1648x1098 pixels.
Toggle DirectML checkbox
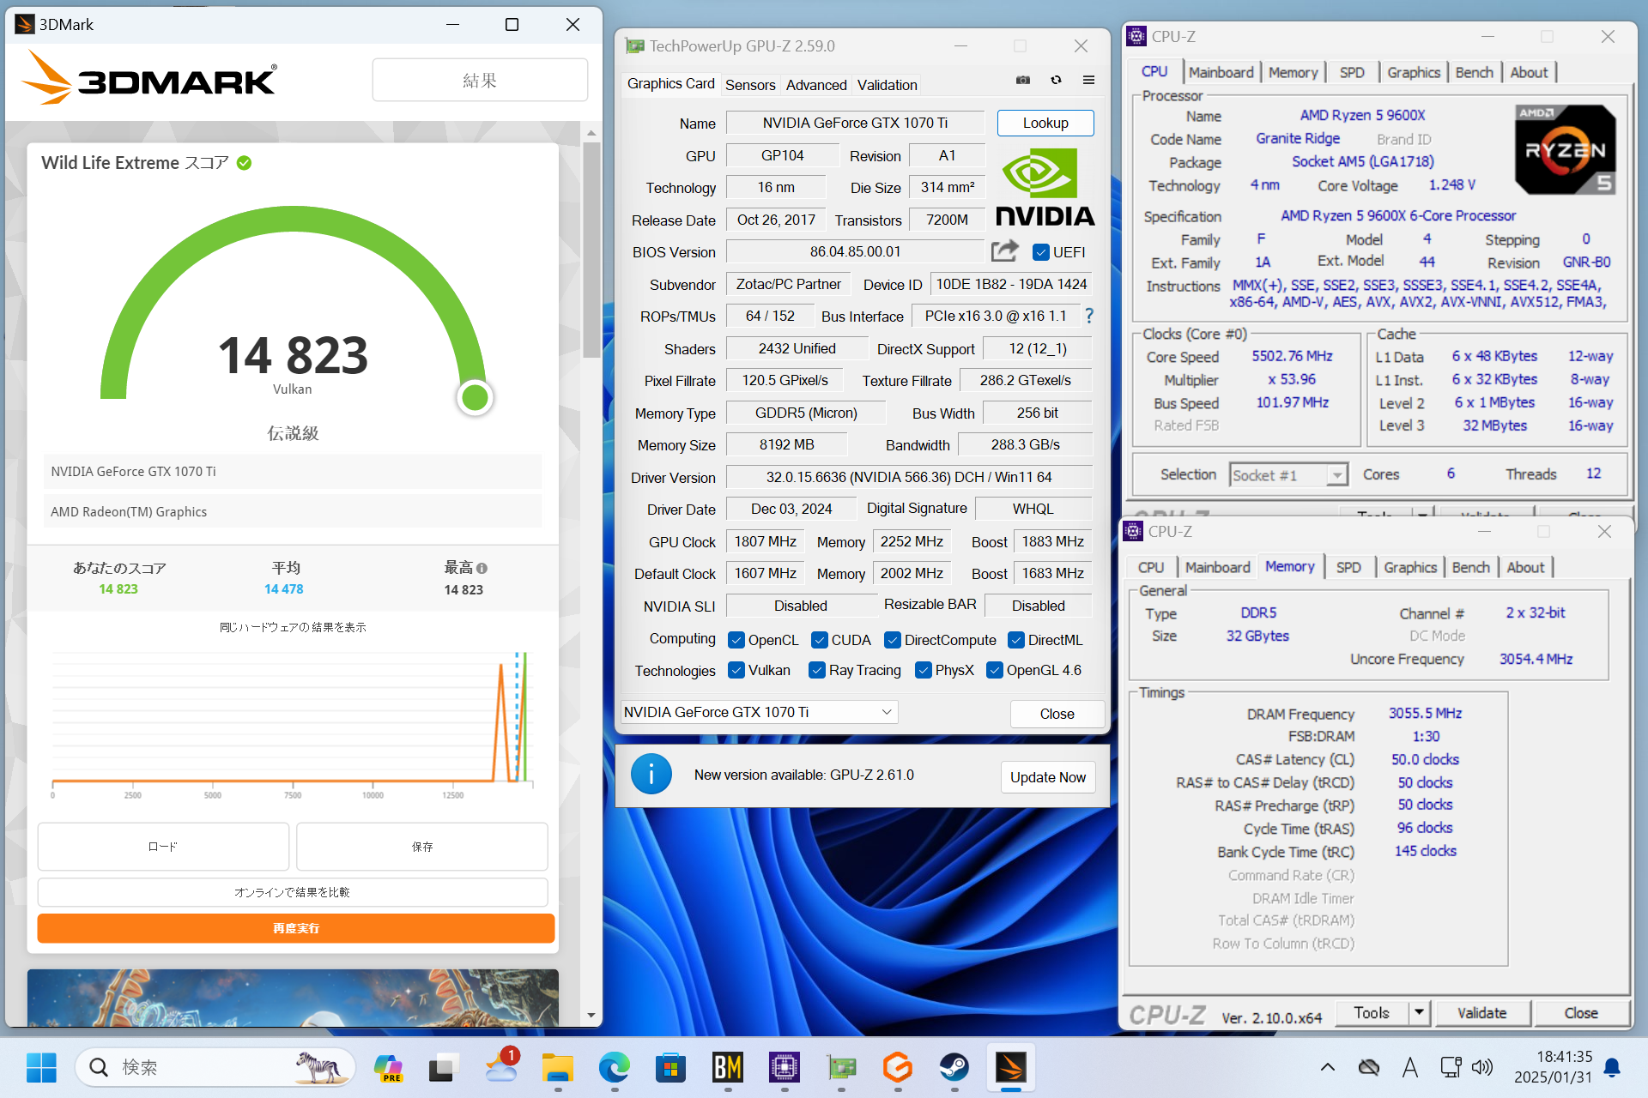(1016, 640)
